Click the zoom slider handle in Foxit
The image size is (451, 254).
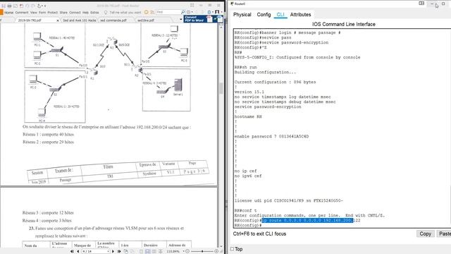pos(202,251)
